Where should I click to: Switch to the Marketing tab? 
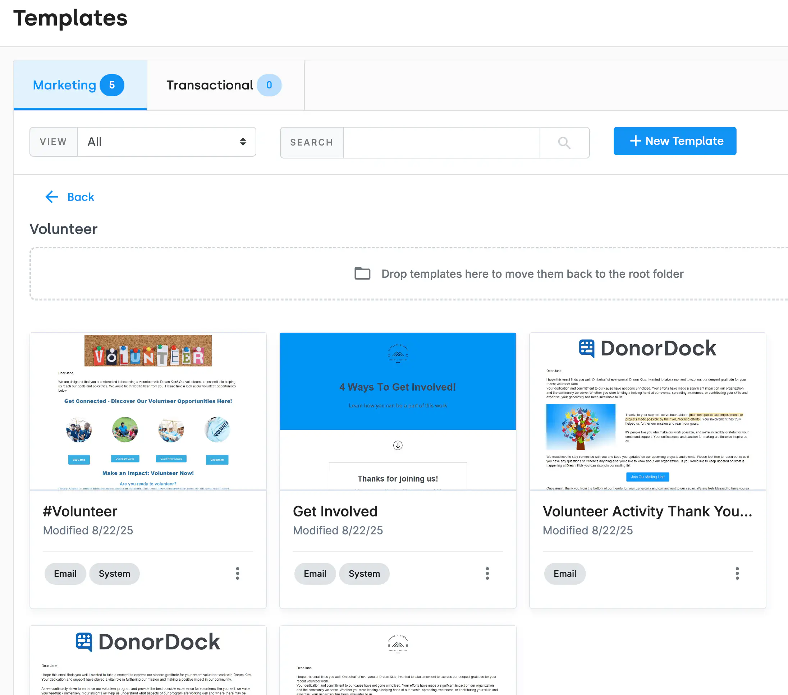[x=65, y=85]
